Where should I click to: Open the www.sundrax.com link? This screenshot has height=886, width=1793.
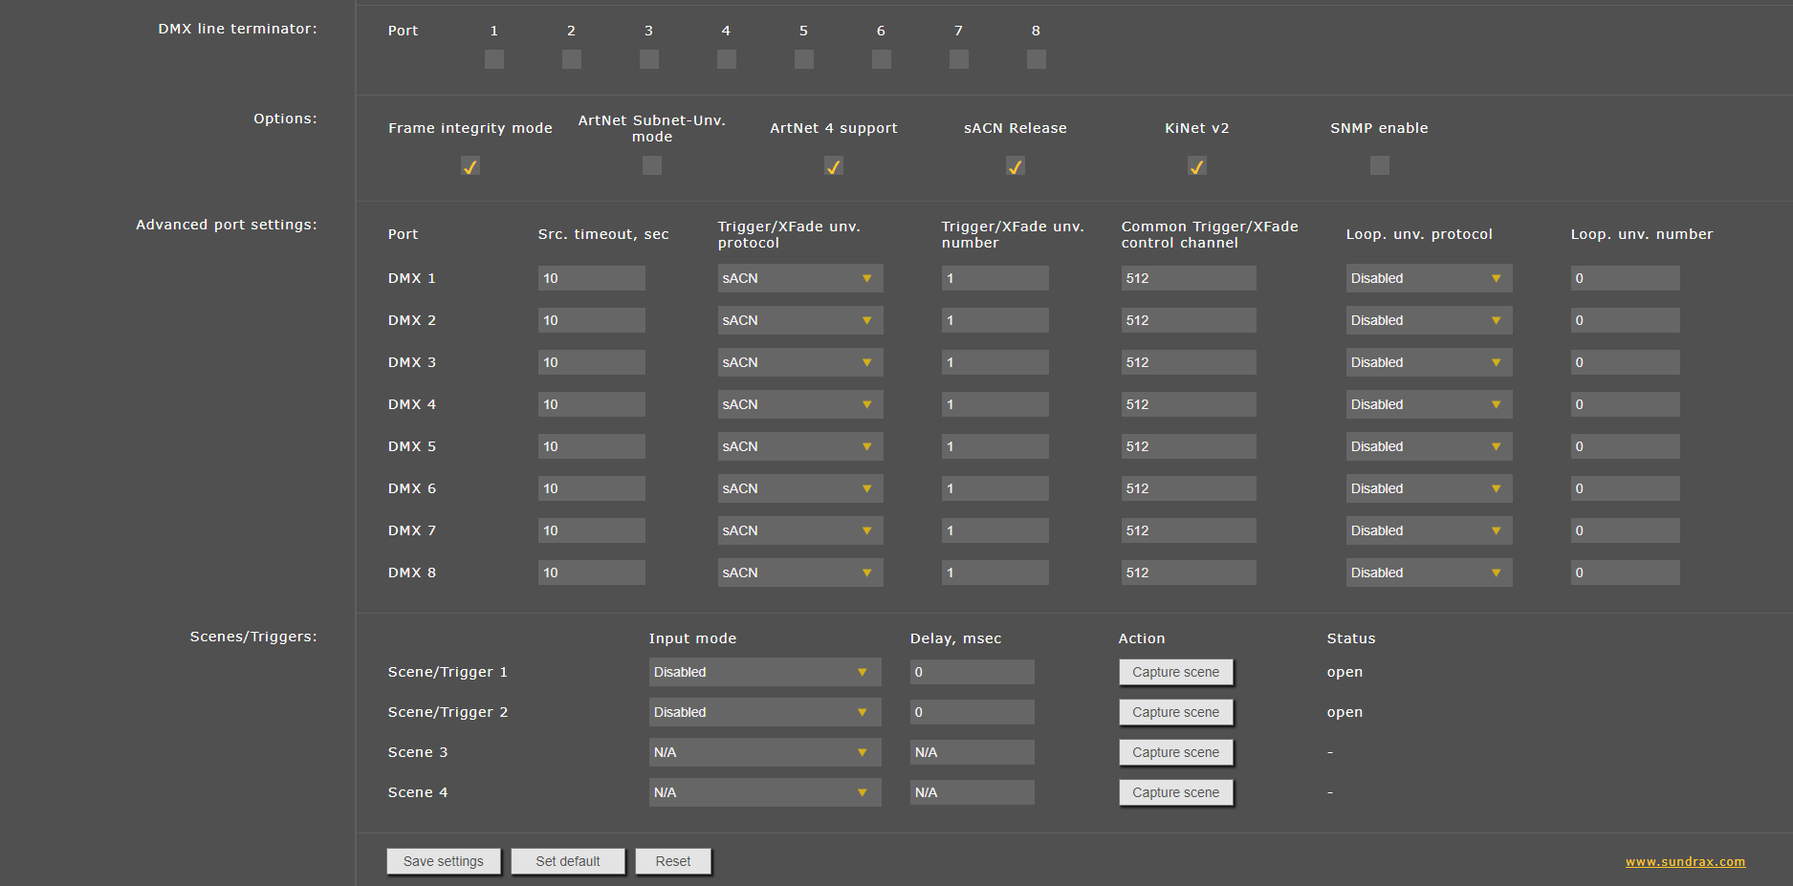pyautogui.click(x=1685, y=861)
